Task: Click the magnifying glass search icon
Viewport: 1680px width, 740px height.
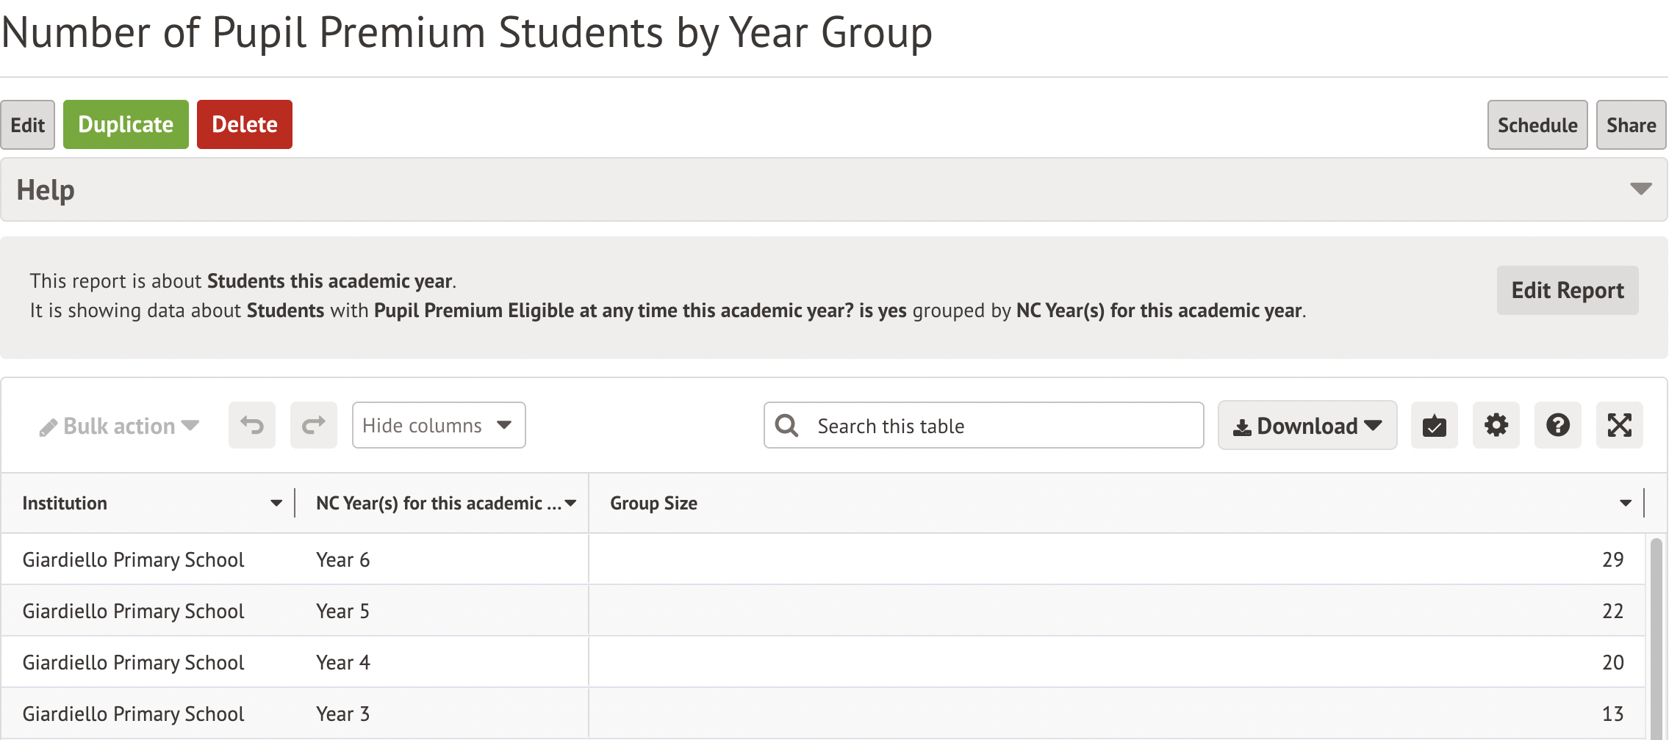Action: [787, 425]
